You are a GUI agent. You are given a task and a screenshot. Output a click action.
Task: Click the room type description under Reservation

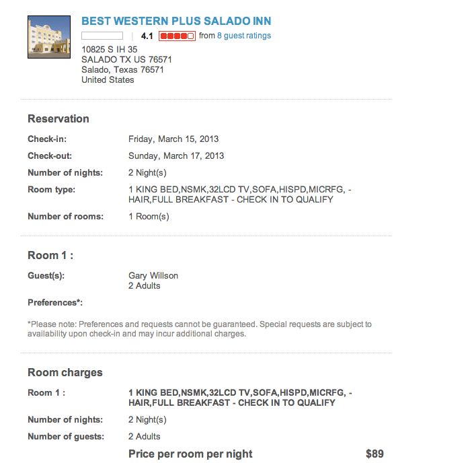pyautogui.click(x=239, y=194)
